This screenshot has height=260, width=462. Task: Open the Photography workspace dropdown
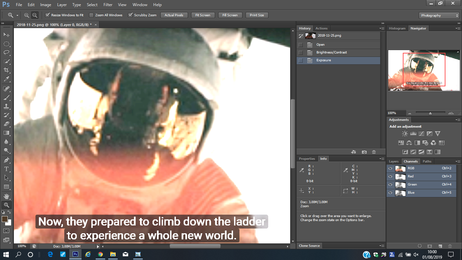(439, 16)
